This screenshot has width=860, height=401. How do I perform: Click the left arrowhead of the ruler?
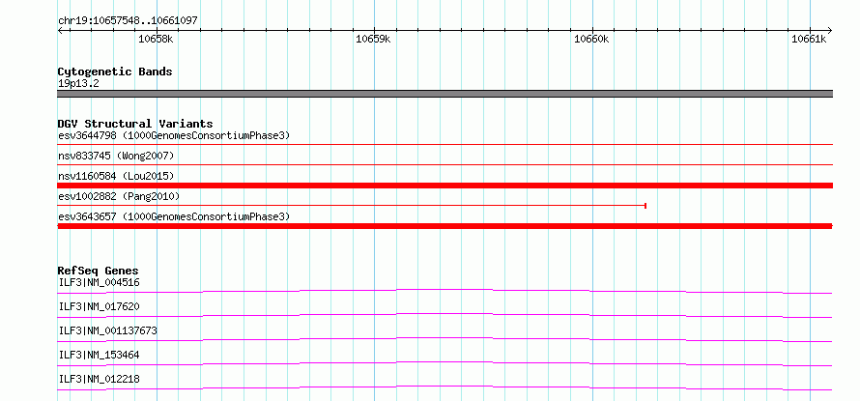[60, 30]
